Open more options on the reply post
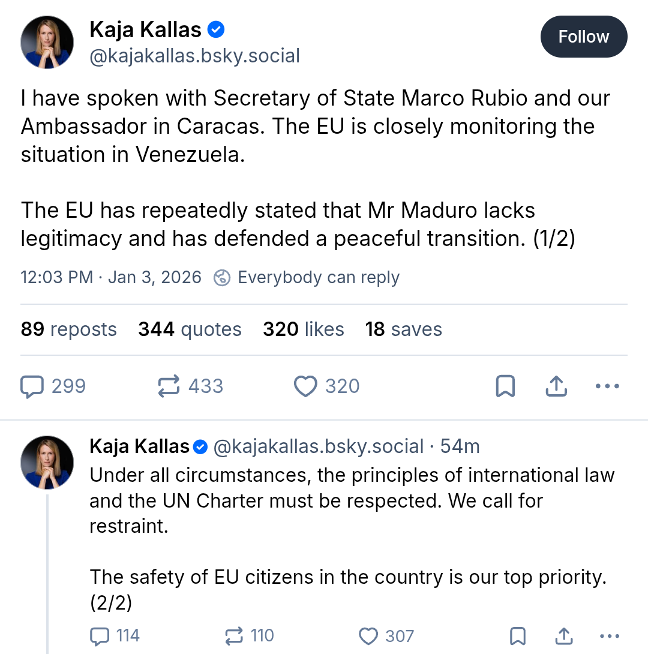 click(609, 635)
